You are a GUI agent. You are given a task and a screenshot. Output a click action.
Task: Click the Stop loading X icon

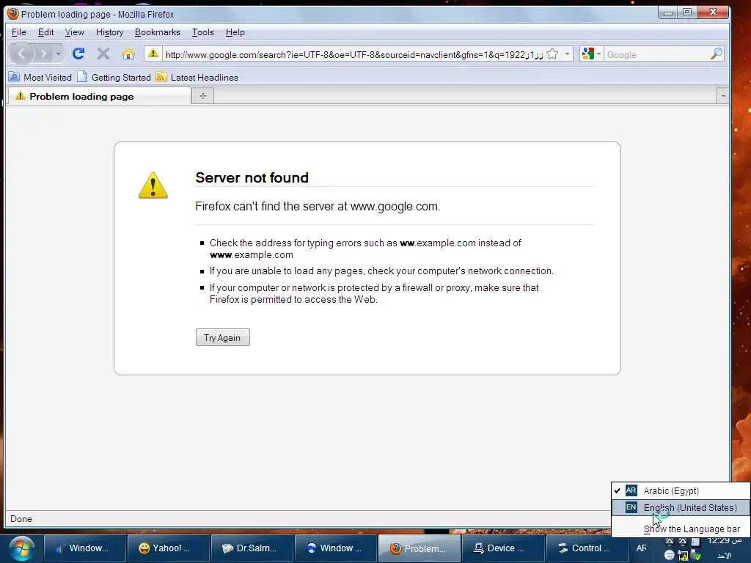103,54
